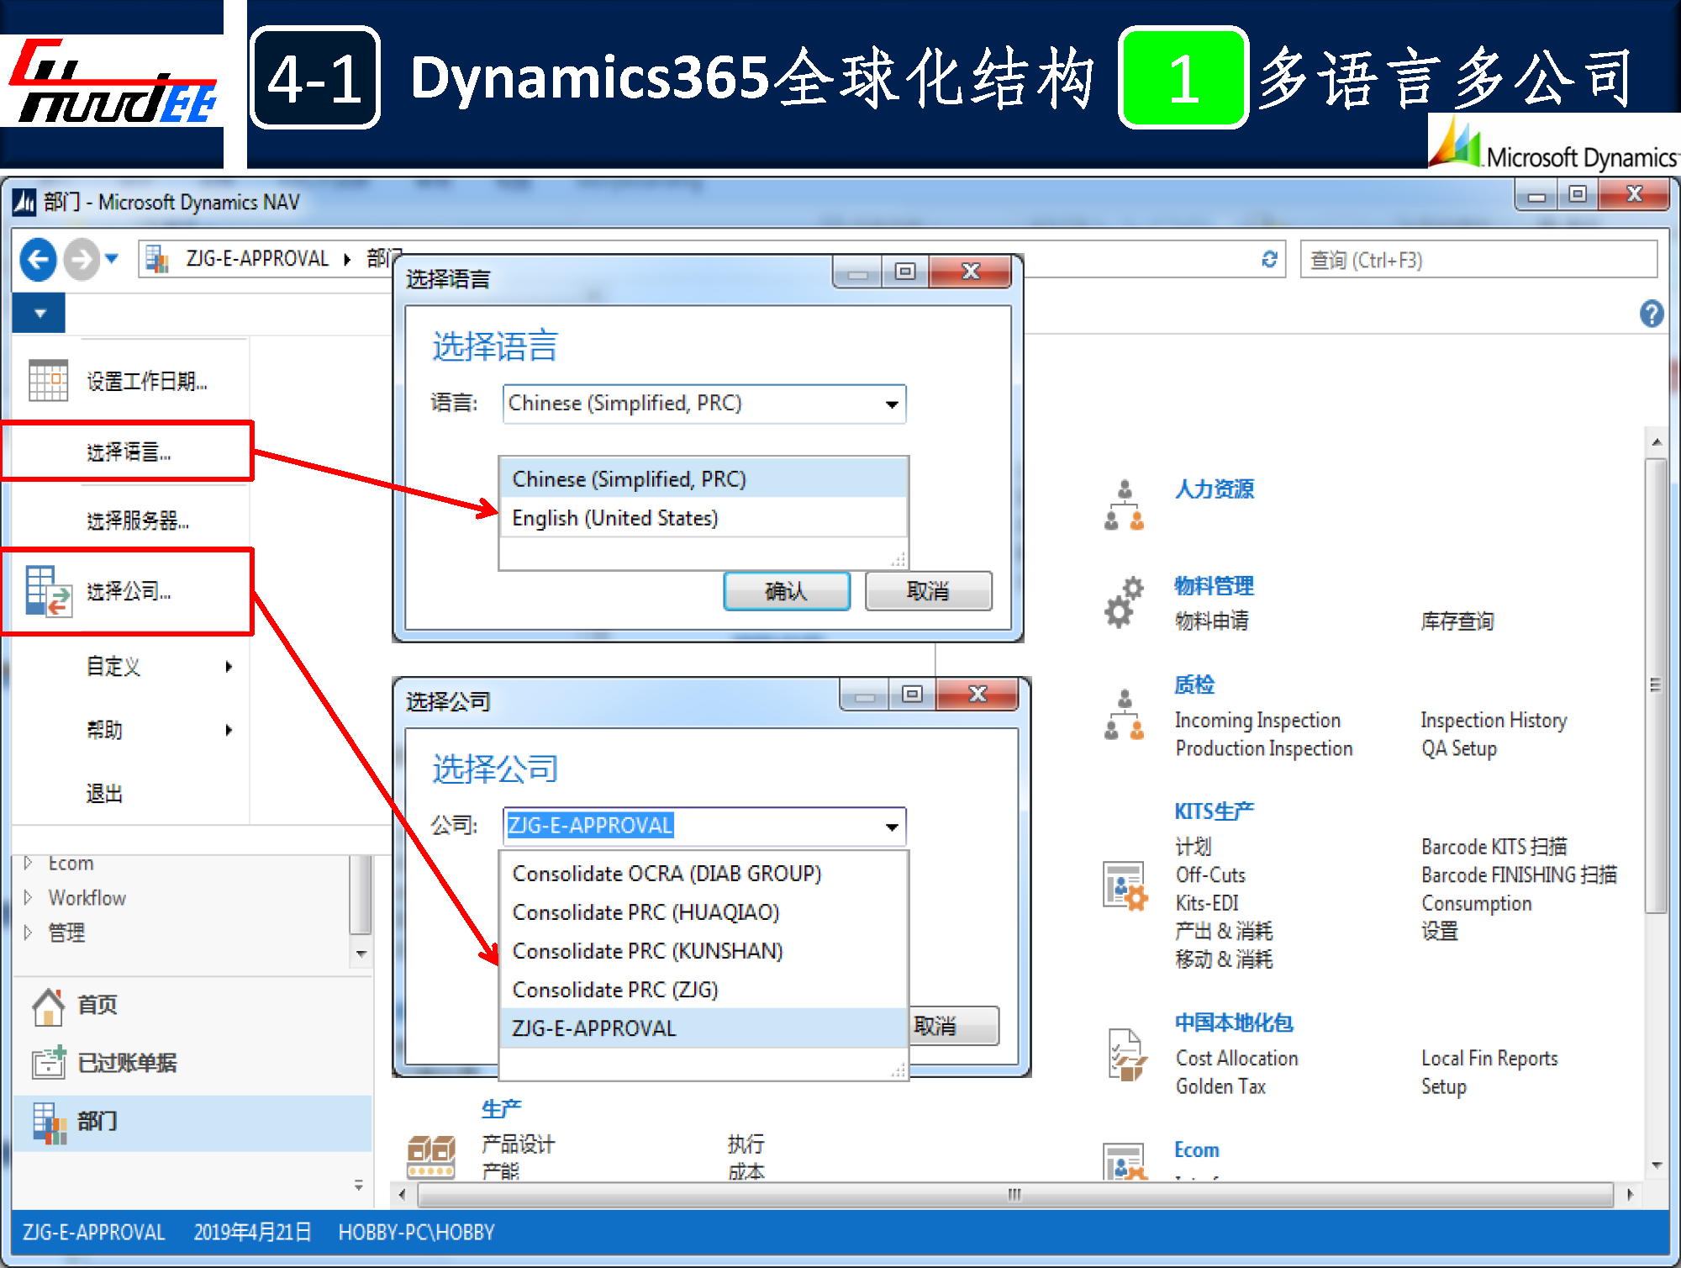Click the back navigation arrow icon
This screenshot has width=1681, height=1268.
click(x=38, y=259)
